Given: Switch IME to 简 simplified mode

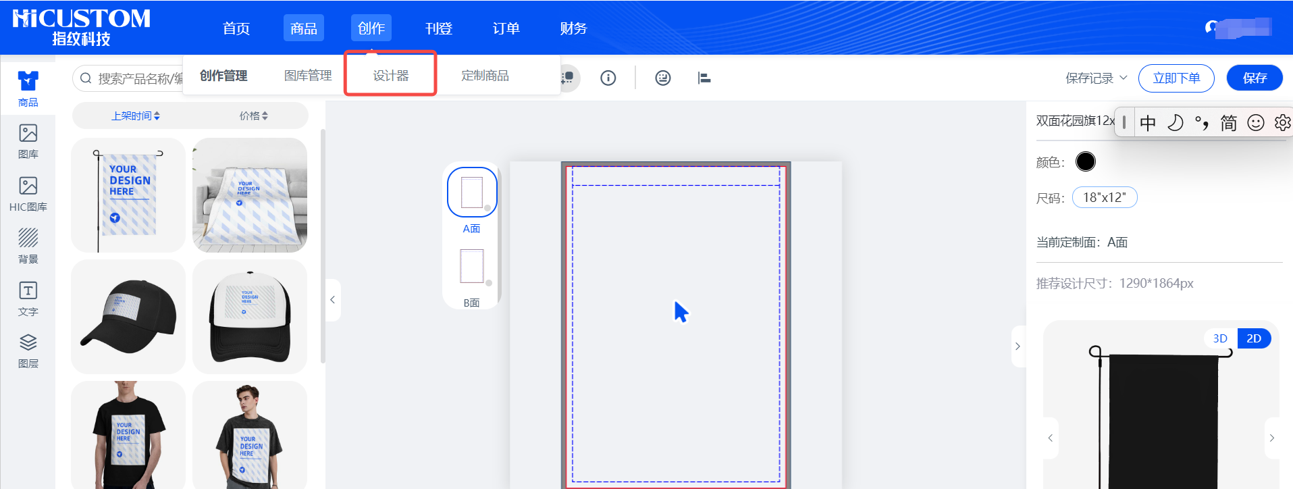Looking at the screenshot, I should point(1229,122).
